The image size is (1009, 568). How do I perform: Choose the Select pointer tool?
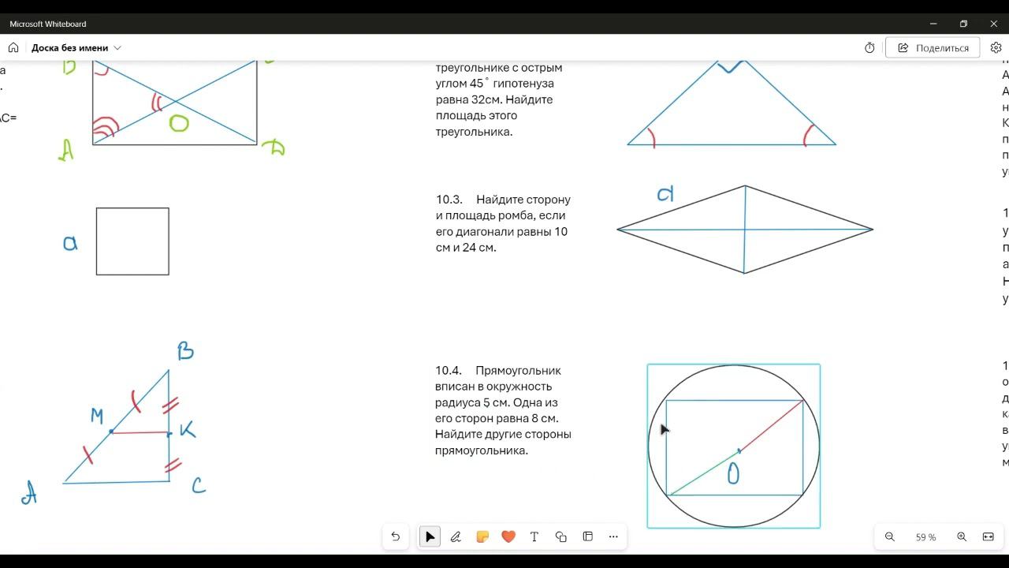tap(430, 536)
